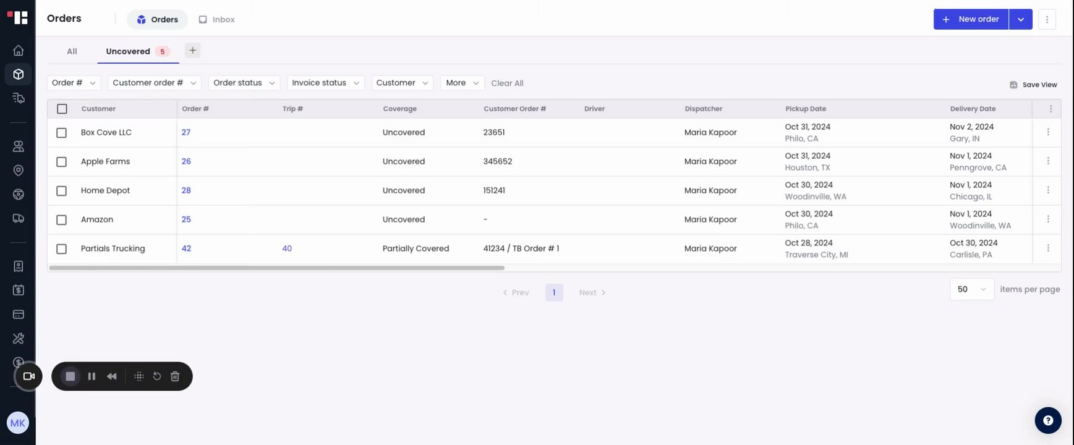Click the camera recording button
Screen dimensions: 1074x445
click(x=28, y=376)
